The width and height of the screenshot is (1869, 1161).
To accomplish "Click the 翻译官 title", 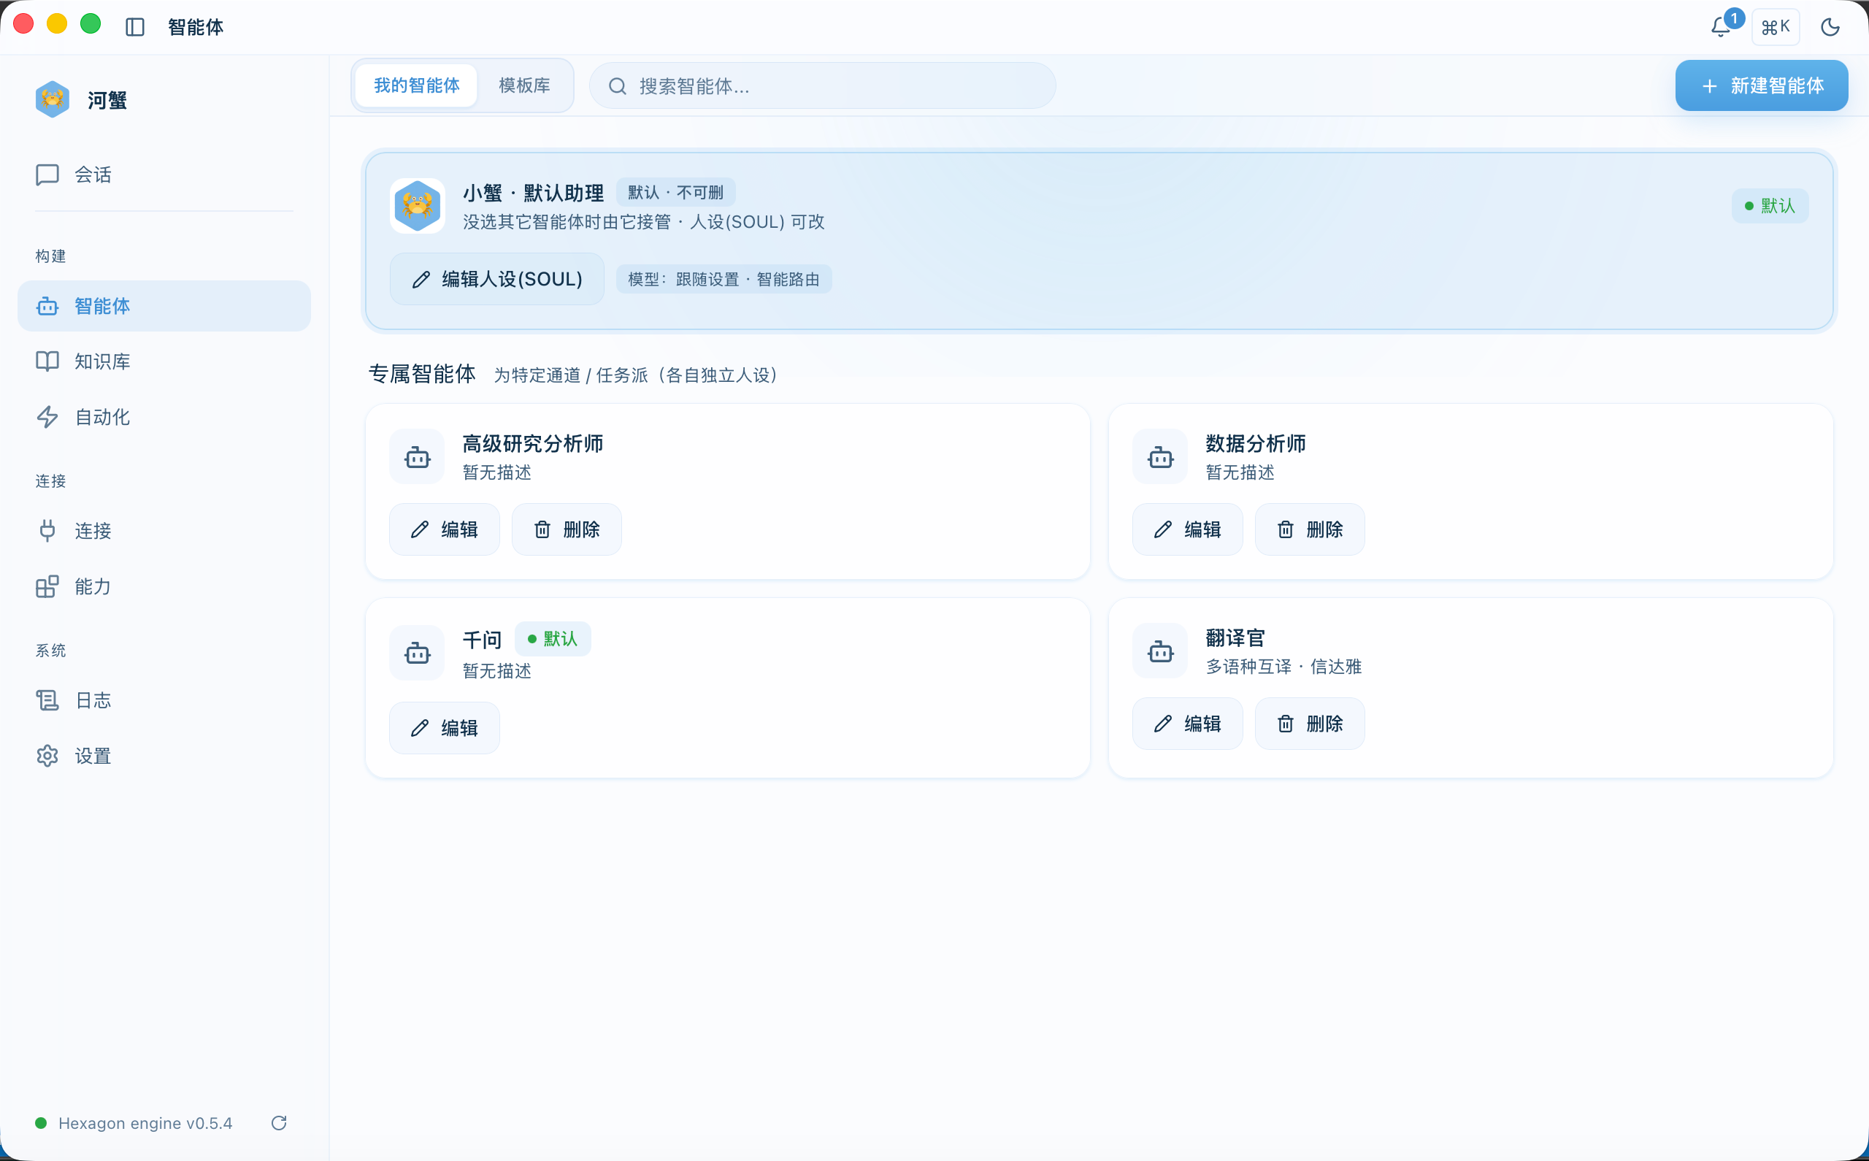I will pos(1236,638).
